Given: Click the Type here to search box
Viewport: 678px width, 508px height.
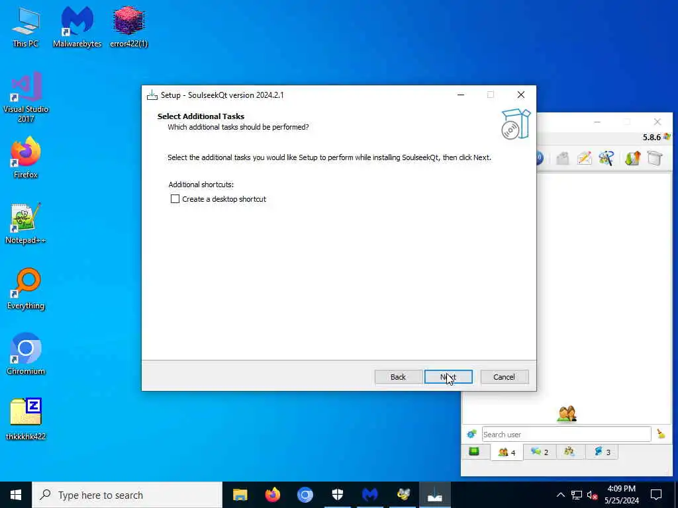Looking at the screenshot, I should pyautogui.click(x=127, y=495).
